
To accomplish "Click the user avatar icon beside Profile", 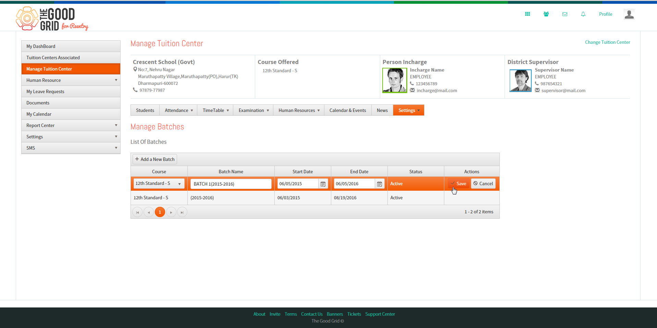I will (629, 14).
